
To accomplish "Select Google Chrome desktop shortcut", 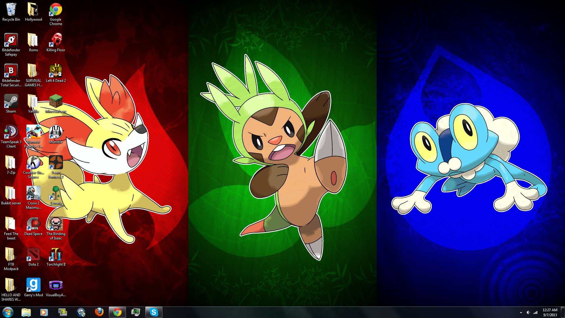I will pos(56,14).
